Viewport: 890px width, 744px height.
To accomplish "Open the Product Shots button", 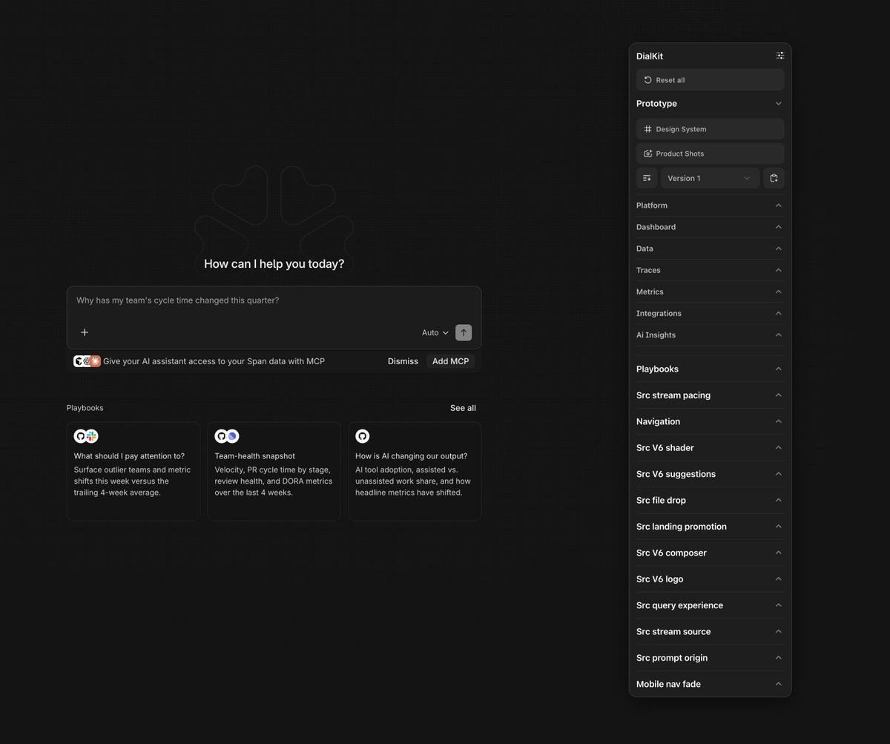I will click(x=710, y=154).
